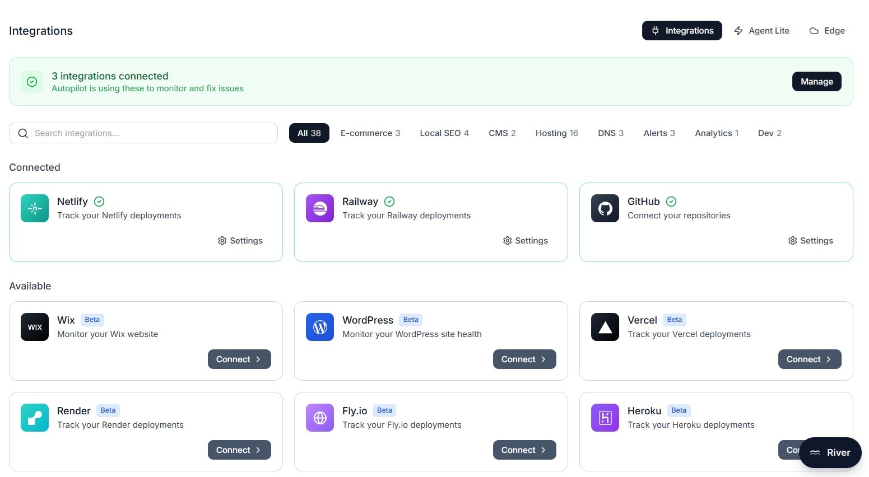Click the green check icon beside GitHub

pyautogui.click(x=671, y=202)
